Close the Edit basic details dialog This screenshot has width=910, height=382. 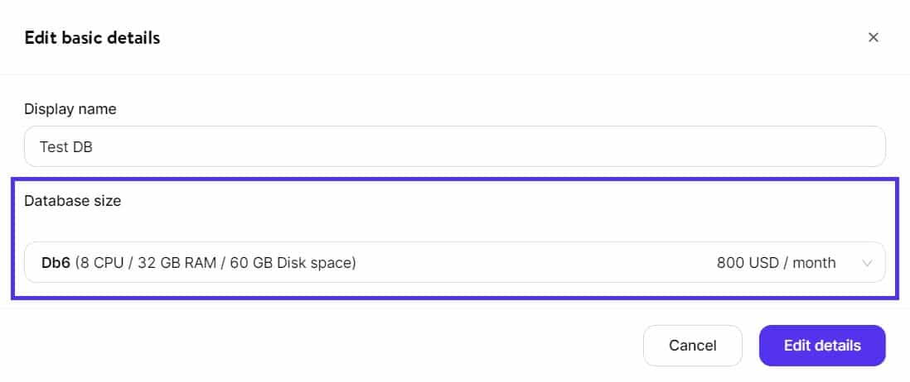tap(873, 37)
